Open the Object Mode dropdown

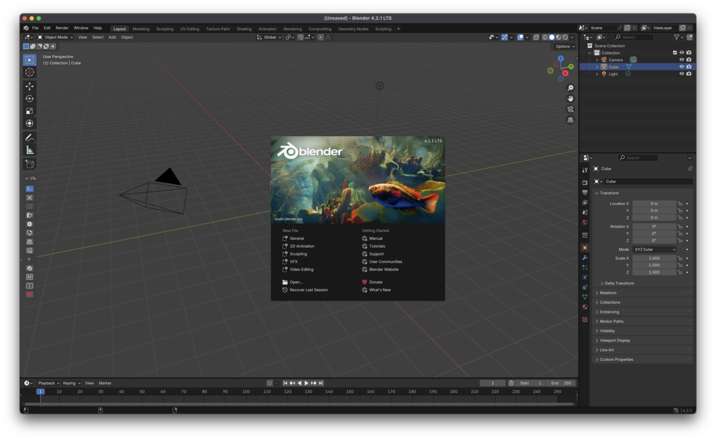tap(55, 37)
